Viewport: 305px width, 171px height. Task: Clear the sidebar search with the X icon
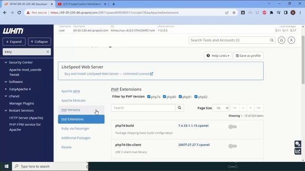tap(48, 52)
